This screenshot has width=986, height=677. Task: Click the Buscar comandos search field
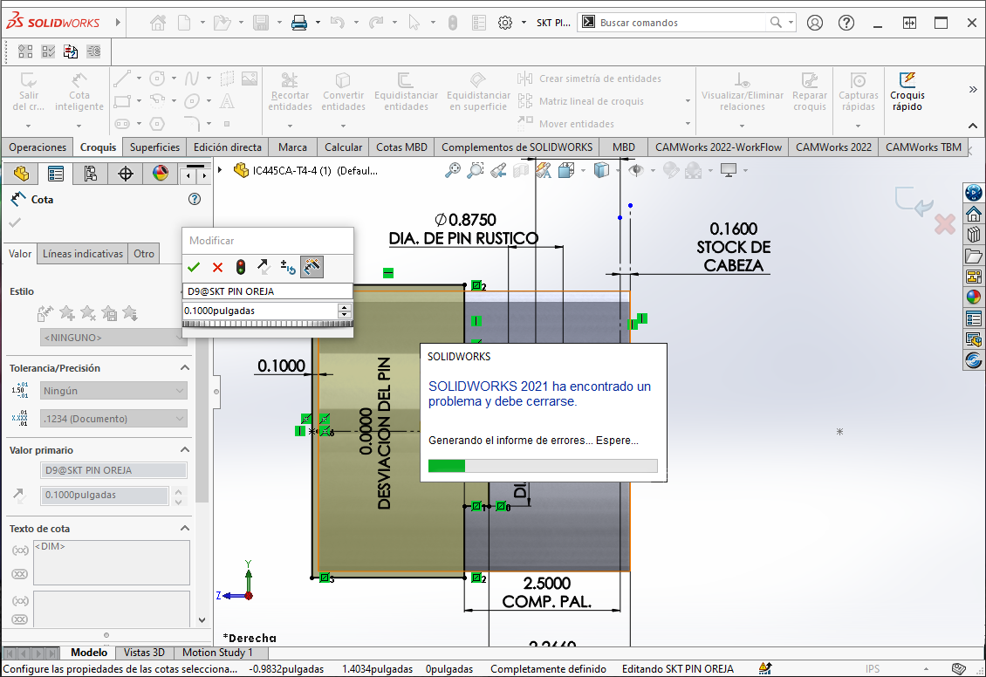[x=682, y=23]
